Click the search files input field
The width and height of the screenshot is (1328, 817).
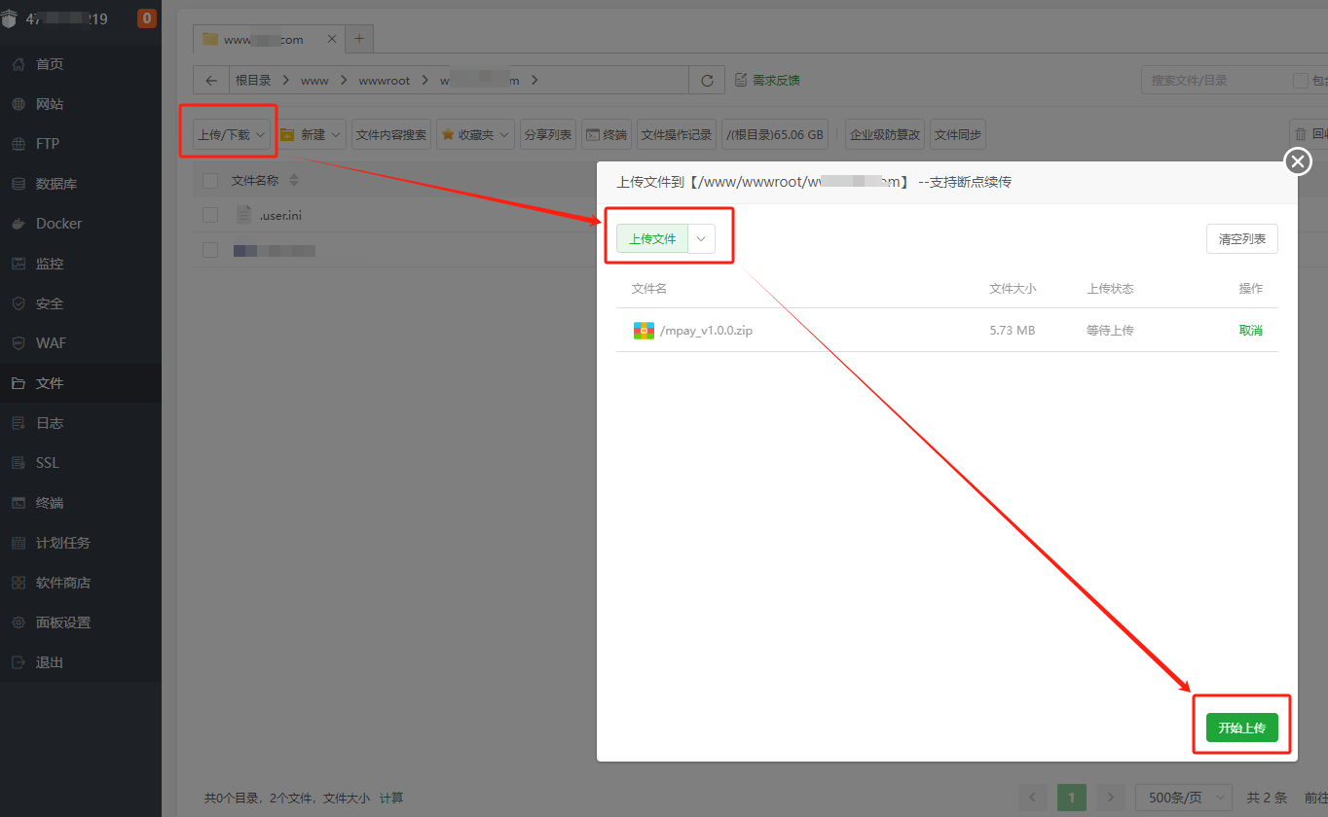(1212, 81)
